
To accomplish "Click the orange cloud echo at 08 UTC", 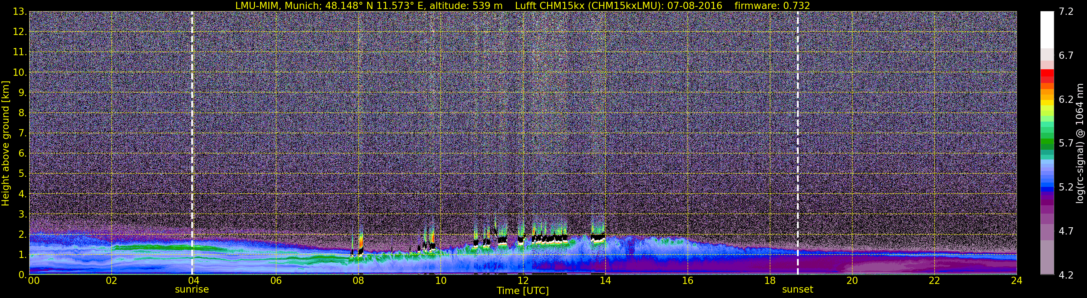I will tap(361, 243).
